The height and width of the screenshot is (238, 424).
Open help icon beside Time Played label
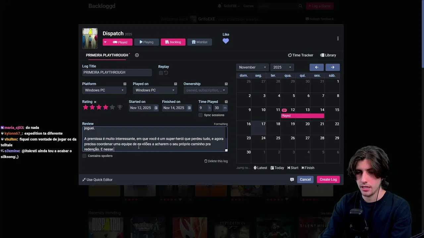pos(226,102)
